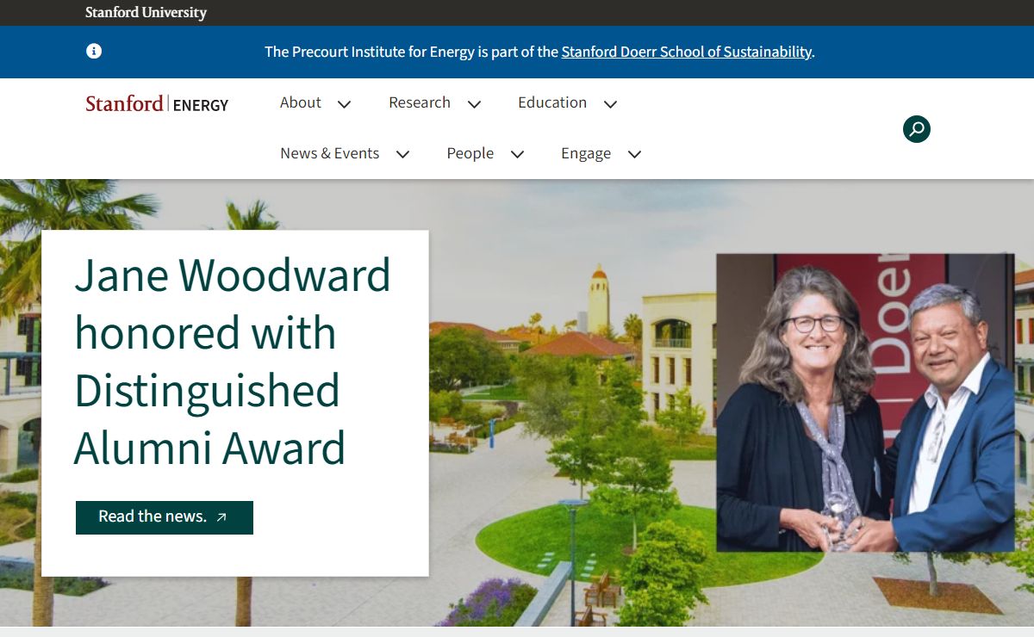Expand the Education menu chevron

pos(610,104)
